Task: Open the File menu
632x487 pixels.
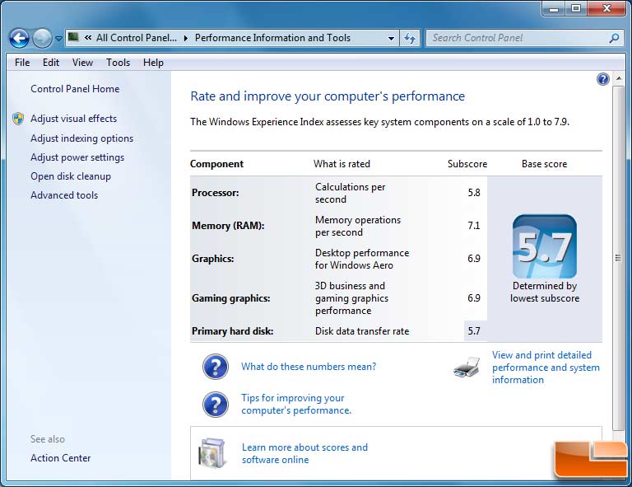Action: click(x=22, y=63)
